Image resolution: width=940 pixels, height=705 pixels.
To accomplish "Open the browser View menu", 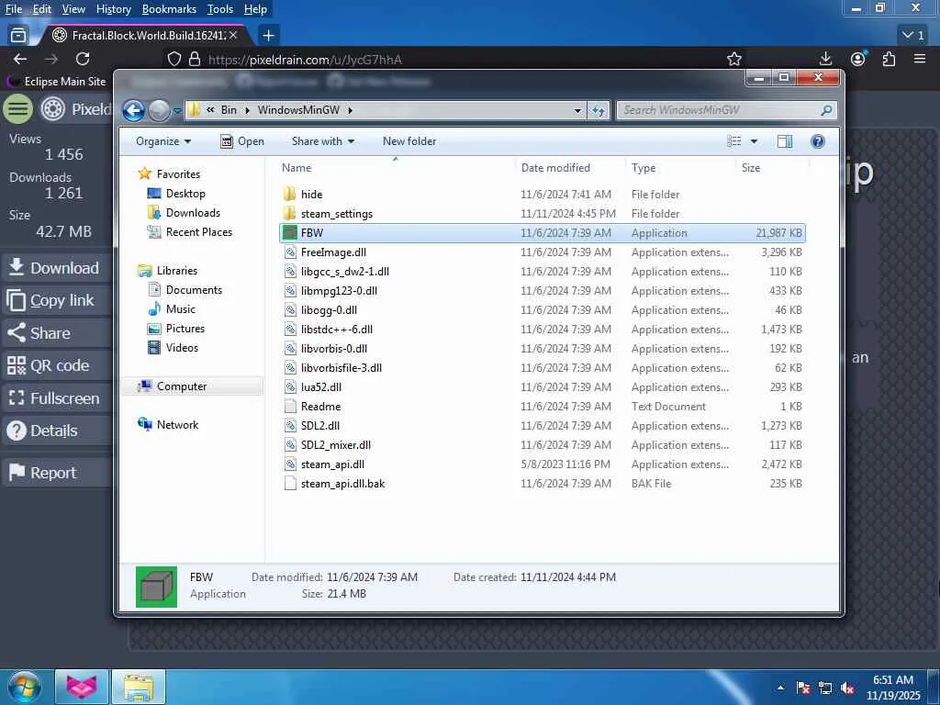I will 73,9.
